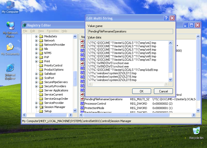This screenshot has width=207, height=148.
Task: Select the MediaSets folder icon
Action: (x=41, y=36)
